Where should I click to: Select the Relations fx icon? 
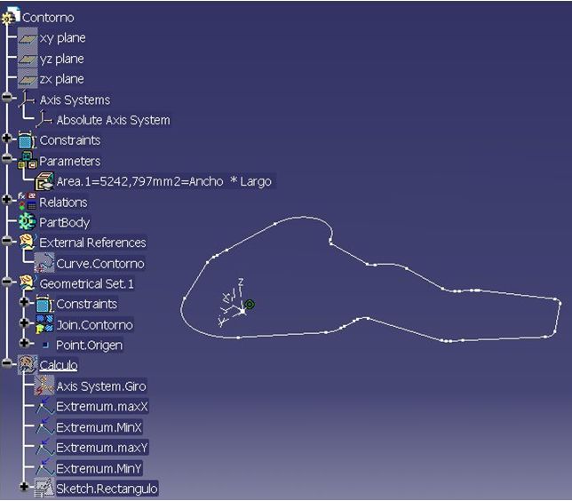coord(28,202)
